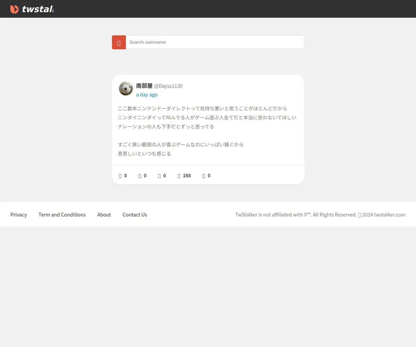The width and height of the screenshot is (416, 347).
Task: Open the 南部屋 display name link
Action: pyautogui.click(x=144, y=86)
